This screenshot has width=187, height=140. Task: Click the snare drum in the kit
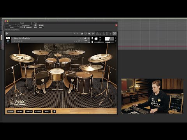click(57, 74)
